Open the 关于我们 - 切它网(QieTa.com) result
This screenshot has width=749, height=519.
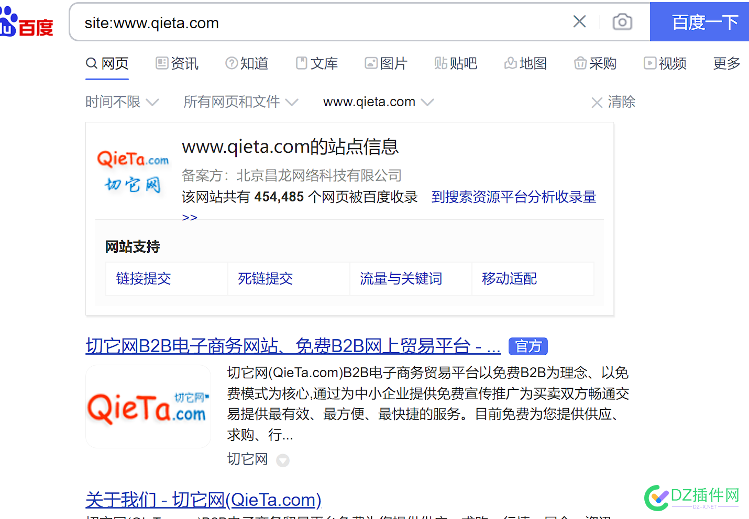(203, 500)
